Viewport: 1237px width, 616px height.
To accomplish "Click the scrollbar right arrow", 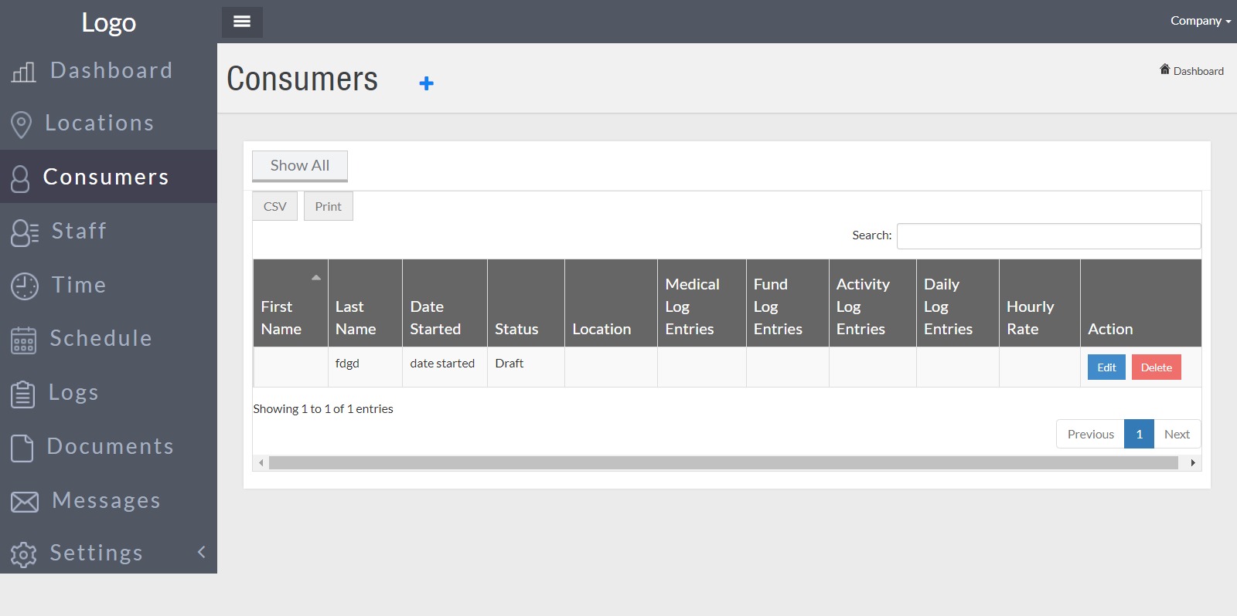I will (1193, 463).
